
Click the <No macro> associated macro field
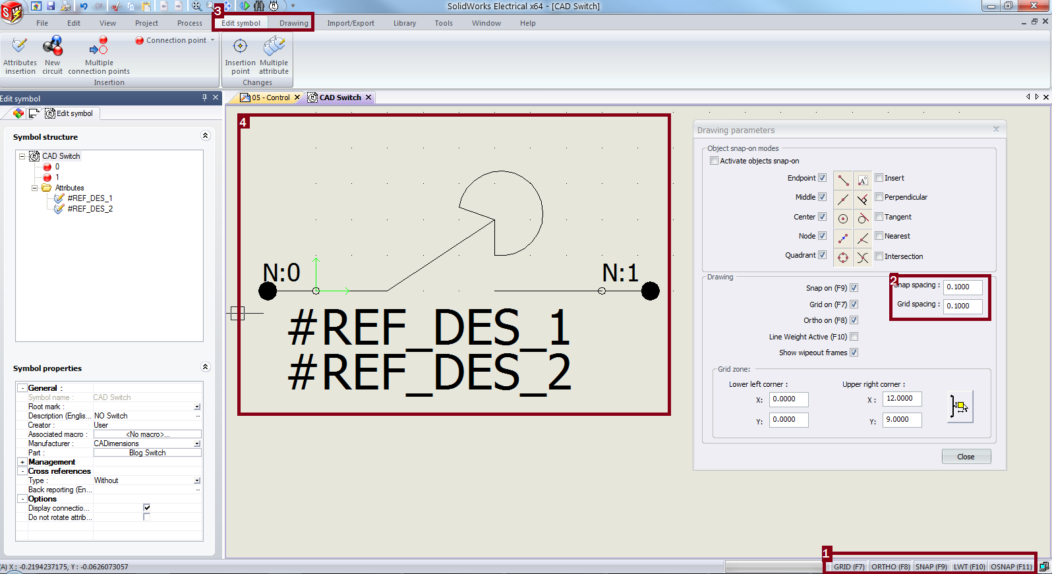[x=147, y=434]
